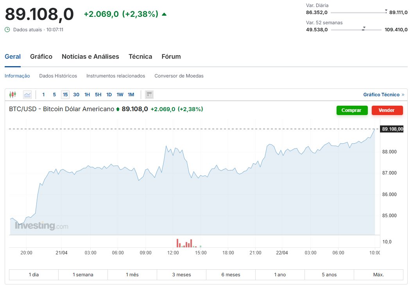Go to Notícias e Análises tab
This screenshot has width=412, height=290.
coord(90,57)
